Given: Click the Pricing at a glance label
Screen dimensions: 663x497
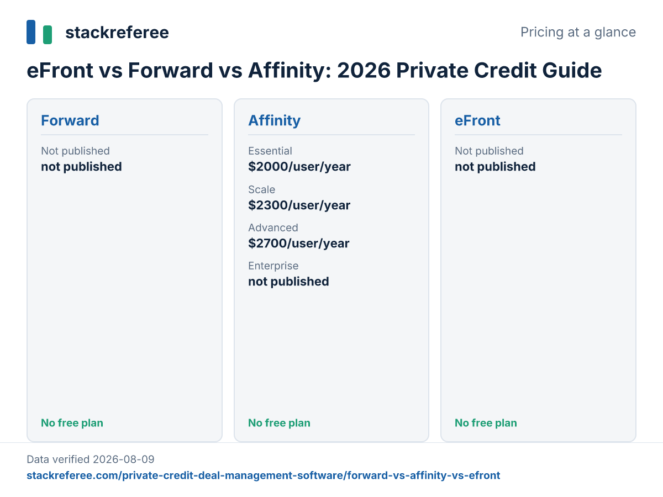Looking at the screenshot, I should pyautogui.click(x=578, y=32).
